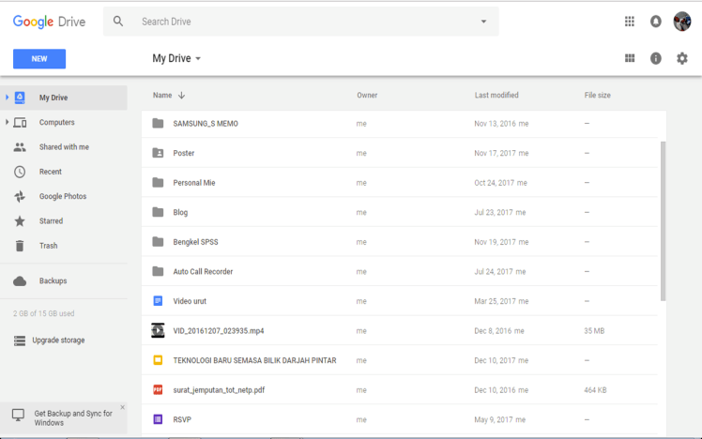The image size is (702, 439).
Task: Open search options dropdown arrow
Action: click(x=483, y=22)
